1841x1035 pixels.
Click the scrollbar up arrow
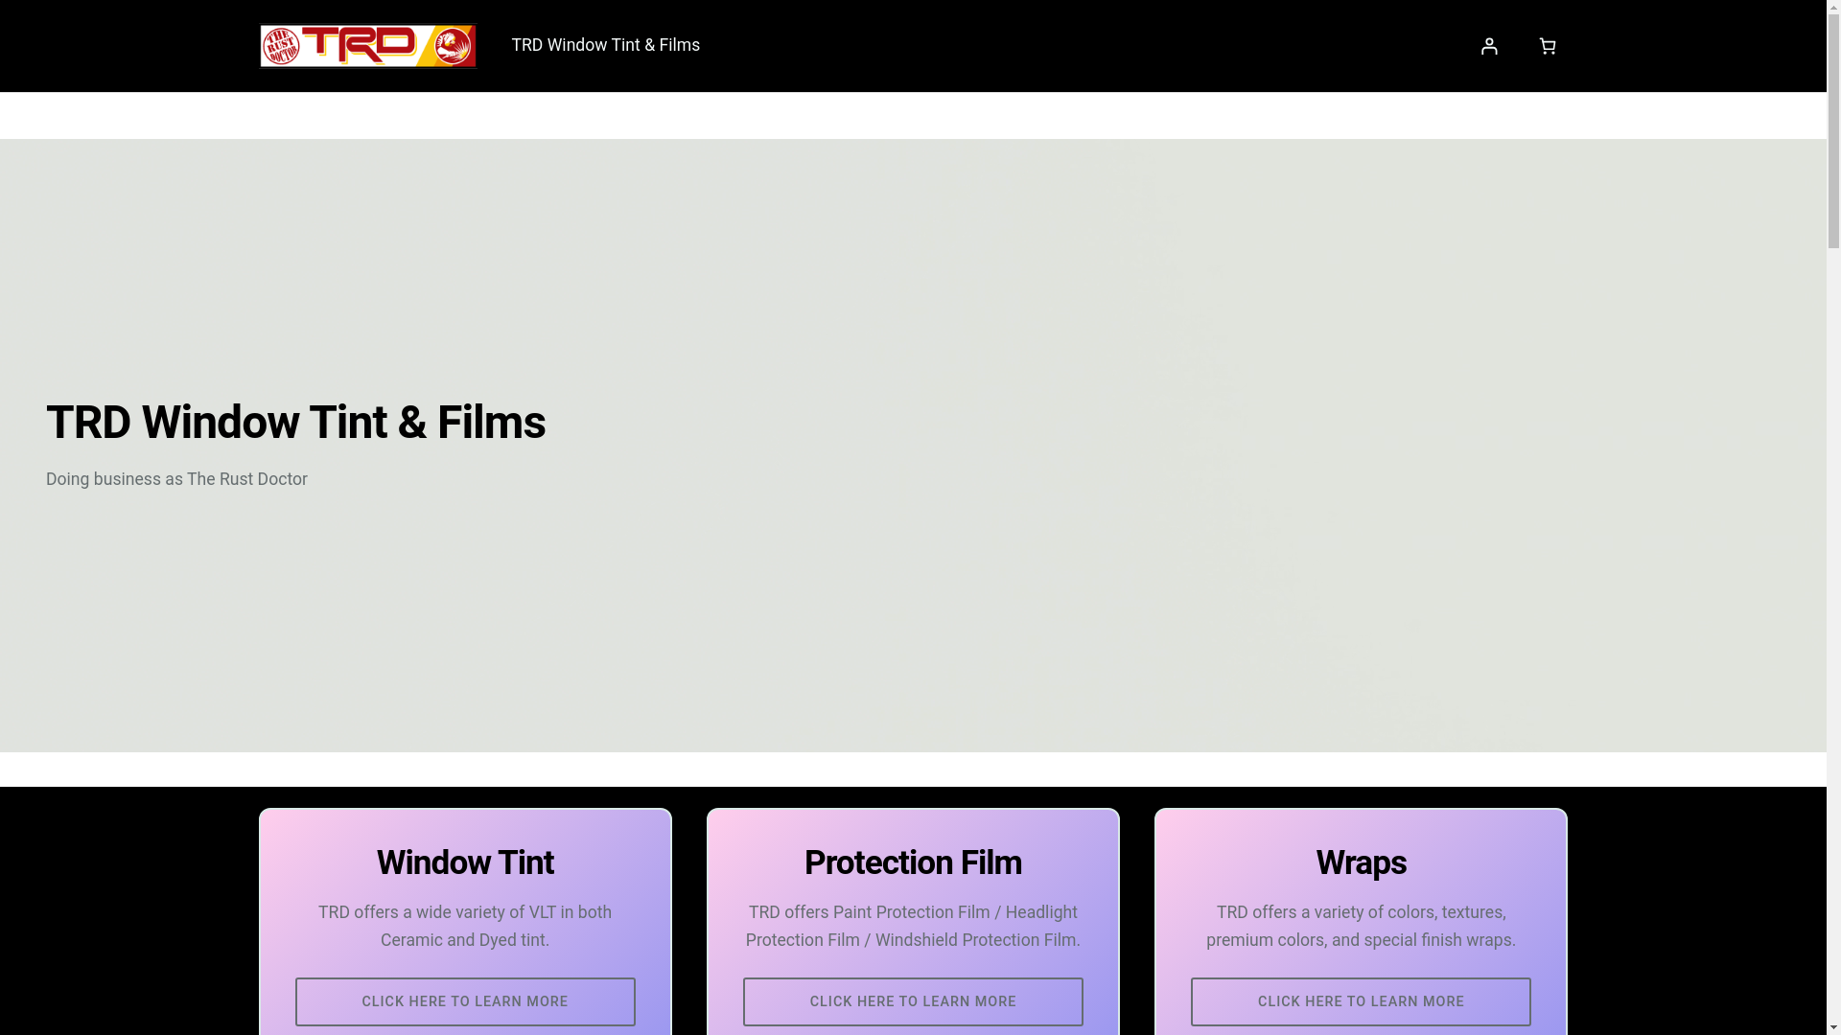coord(1833,8)
